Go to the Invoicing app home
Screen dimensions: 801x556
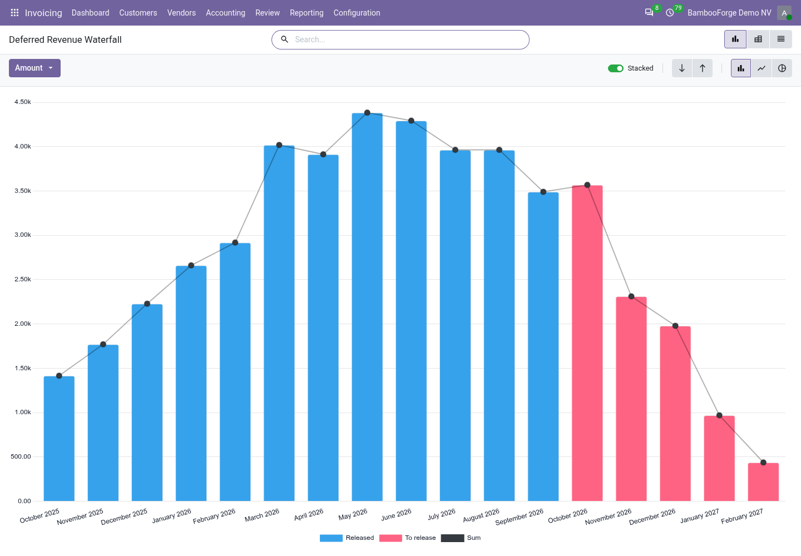(43, 13)
